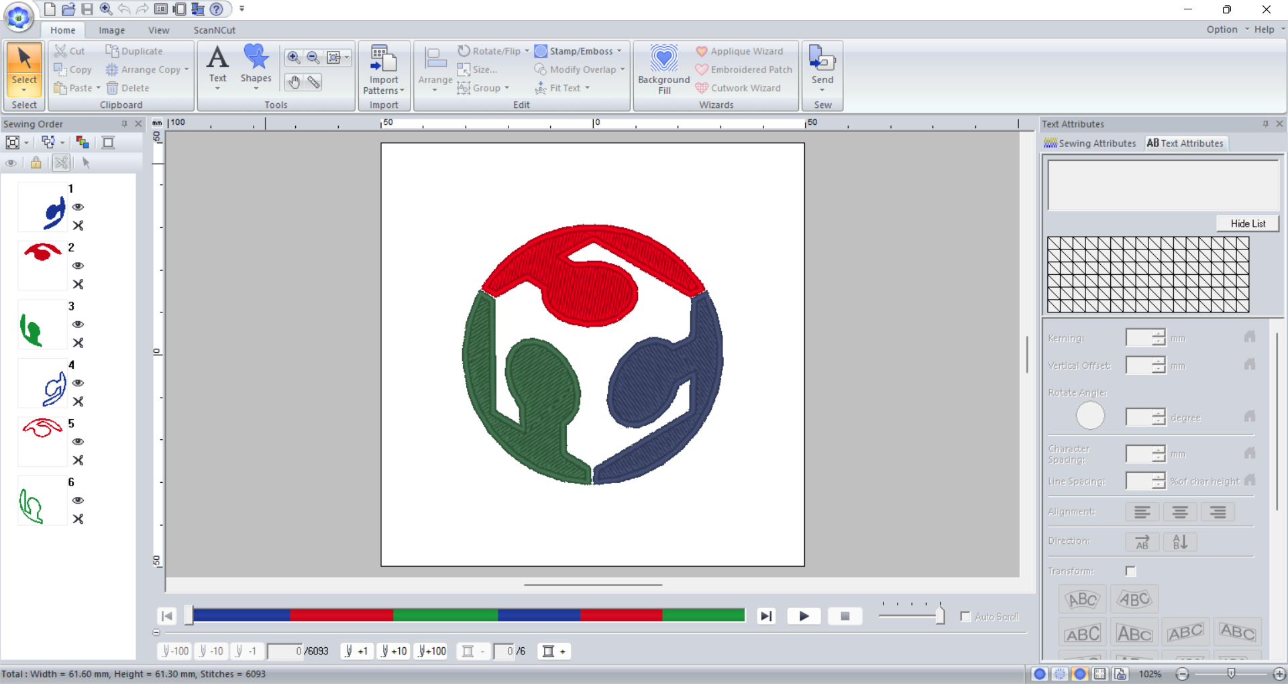Image resolution: width=1288 pixels, height=684 pixels.
Task: Adjust the simulation speed slider
Action: click(939, 615)
